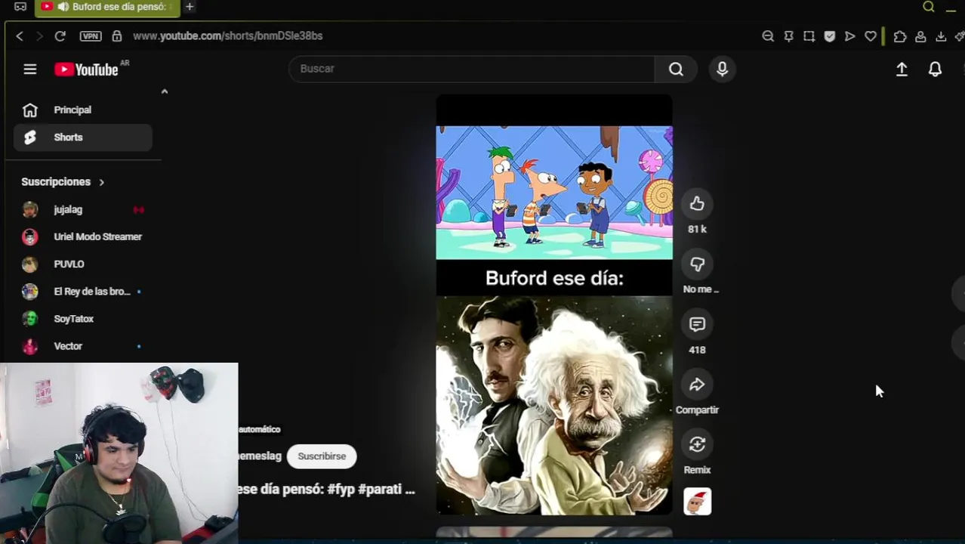Share the short via Compartir arrow
The height and width of the screenshot is (544, 965).
697,385
